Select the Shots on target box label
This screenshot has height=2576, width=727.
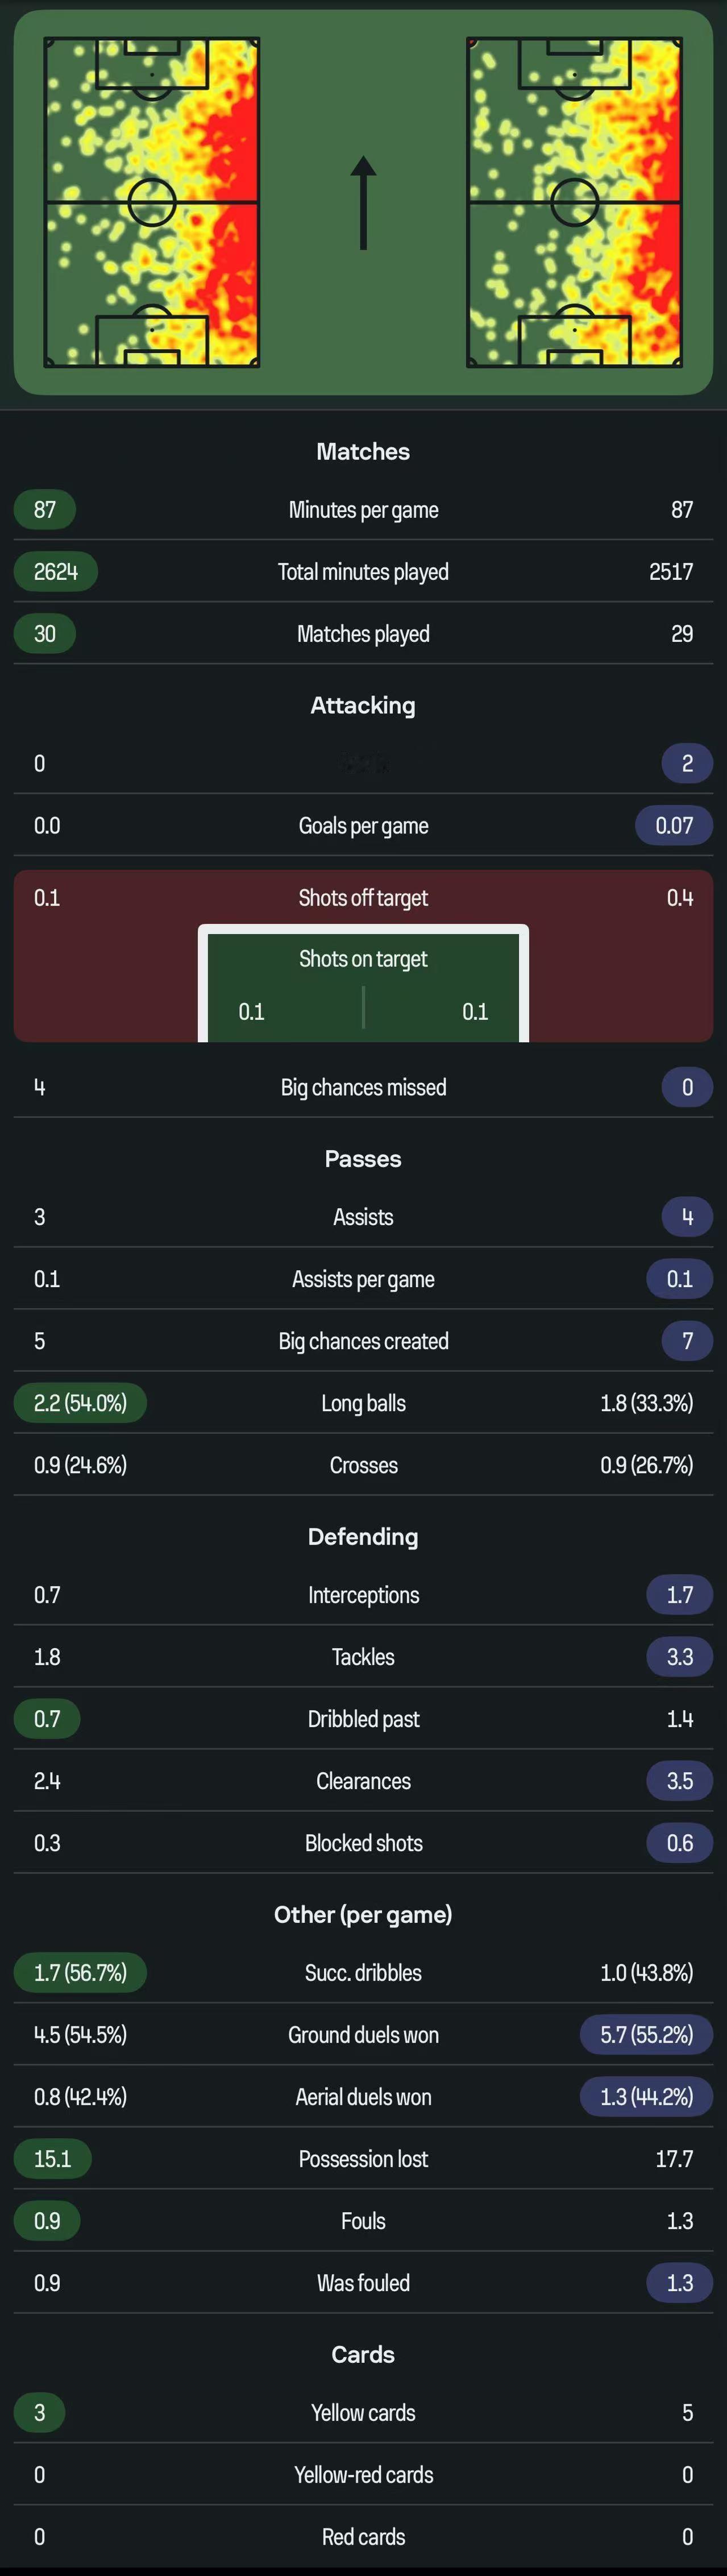click(363, 959)
